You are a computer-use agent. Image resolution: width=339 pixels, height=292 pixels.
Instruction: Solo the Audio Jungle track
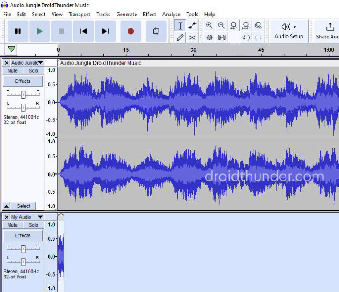click(x=33, y=71)
